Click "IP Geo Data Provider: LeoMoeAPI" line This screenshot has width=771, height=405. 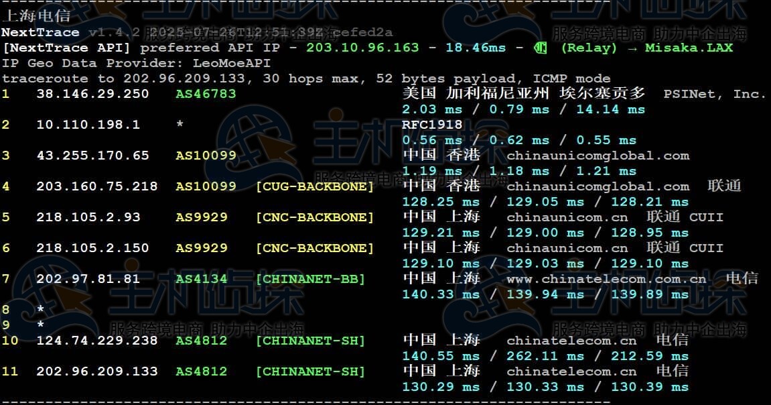(136, 63)
